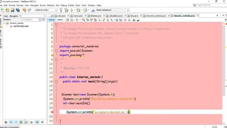The image size is (227, 128).
Task: Collapse the import fold at line 7
Action: click(56, 50)
